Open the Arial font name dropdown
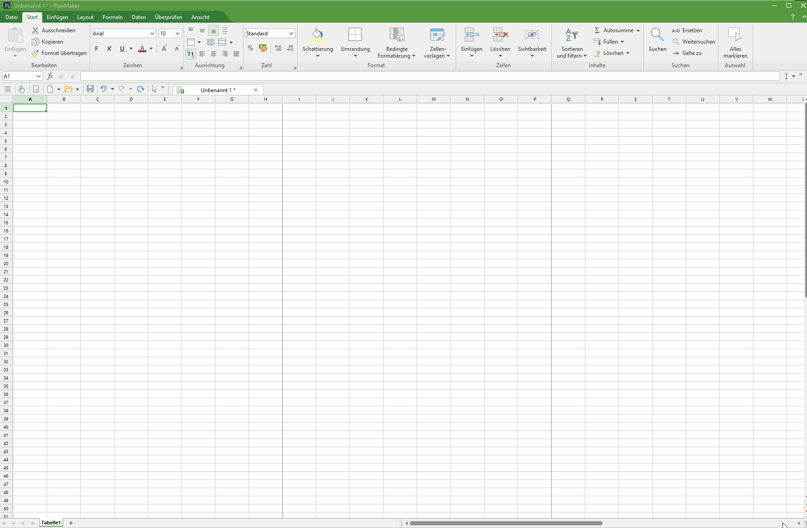The image size is (807, 528). [x=152, y=34]
